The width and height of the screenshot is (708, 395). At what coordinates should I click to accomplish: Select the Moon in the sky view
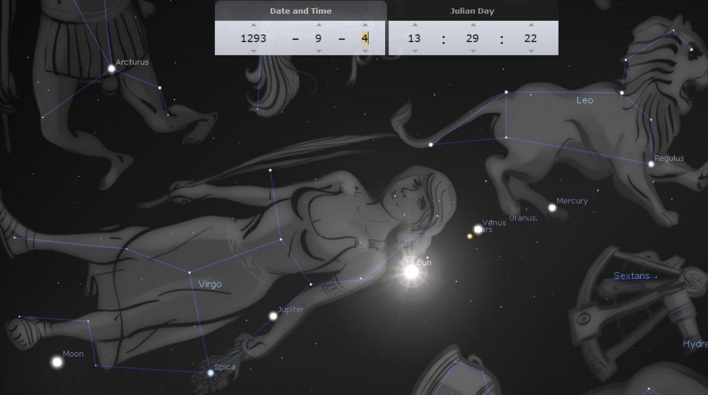point(57,362)
